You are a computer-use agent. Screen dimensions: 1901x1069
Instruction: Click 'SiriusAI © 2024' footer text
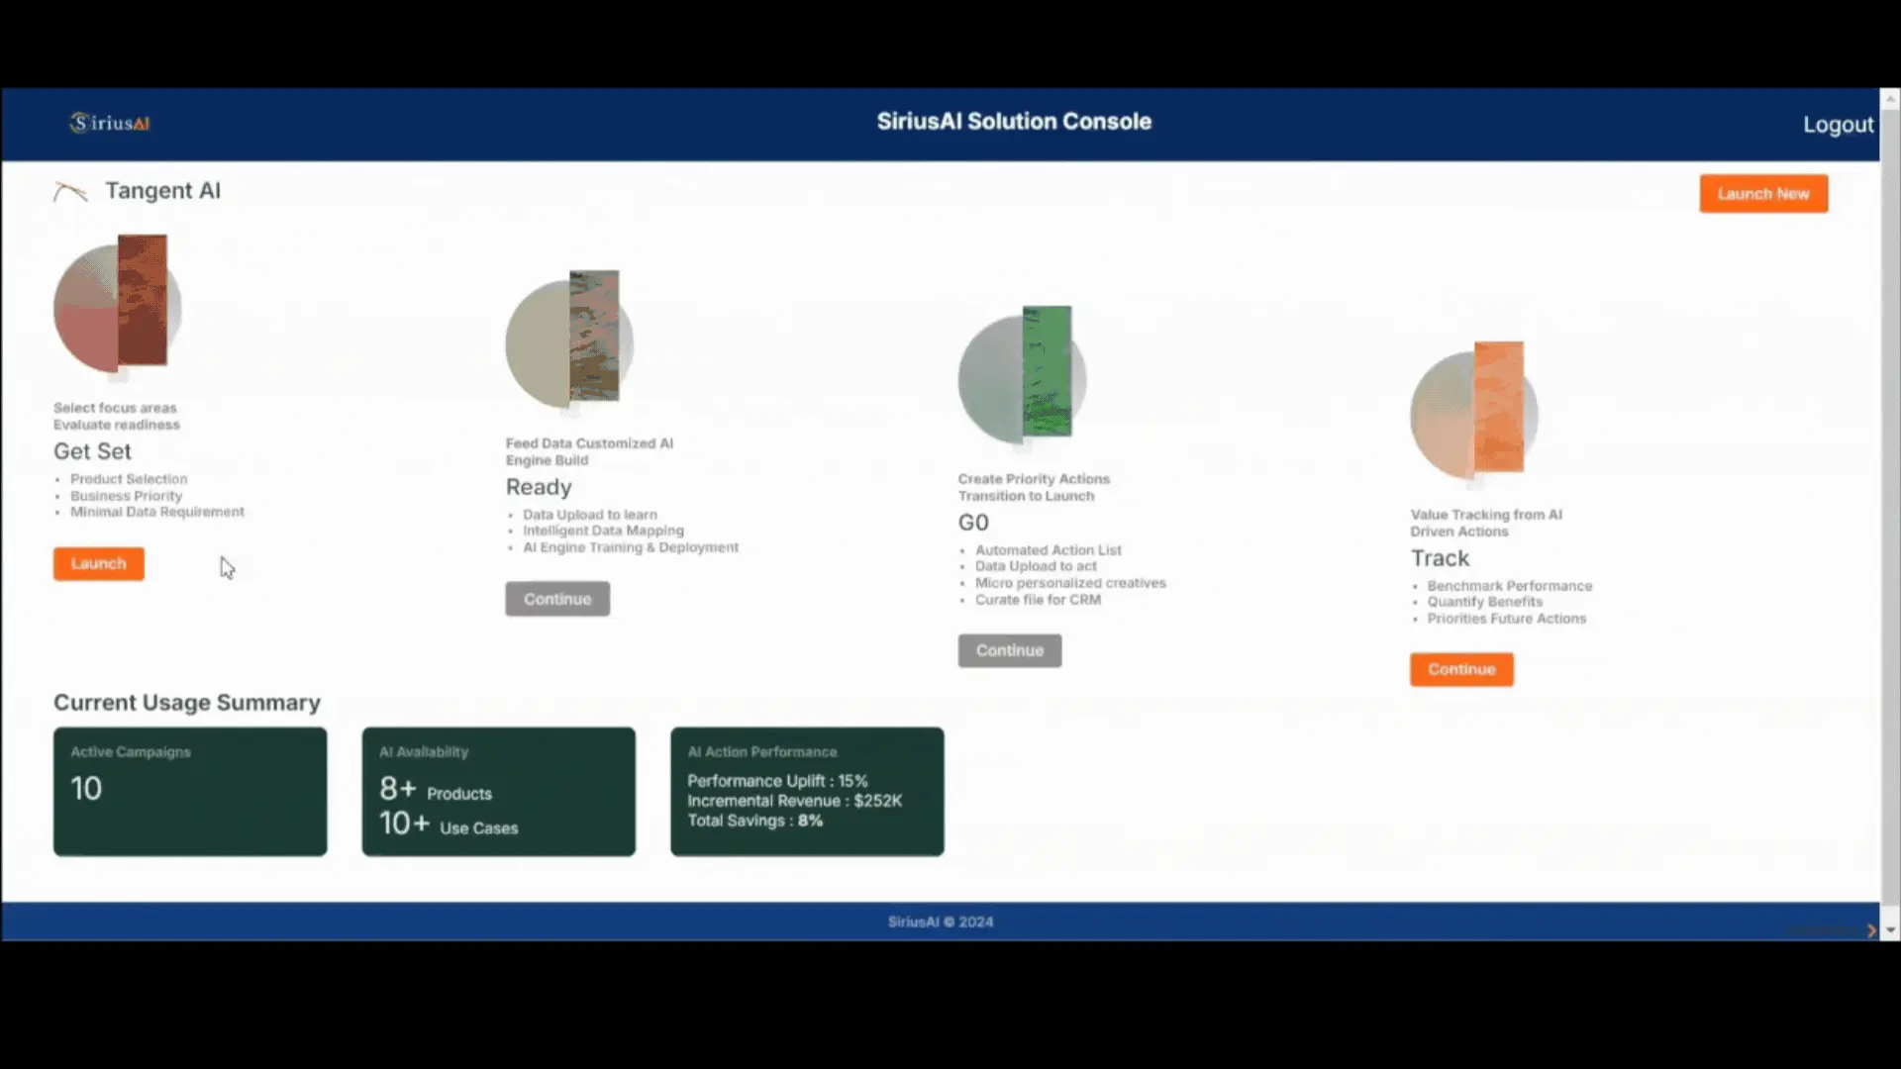pos(940,922)
